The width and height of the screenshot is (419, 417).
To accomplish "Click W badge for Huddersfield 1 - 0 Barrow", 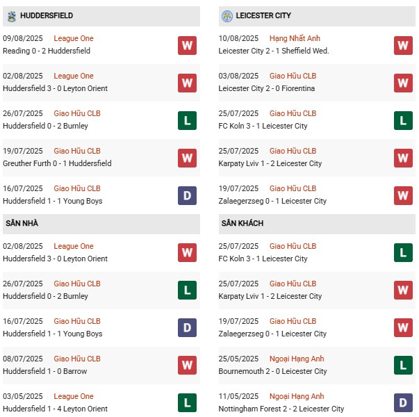I will click(x=187, y=365).
